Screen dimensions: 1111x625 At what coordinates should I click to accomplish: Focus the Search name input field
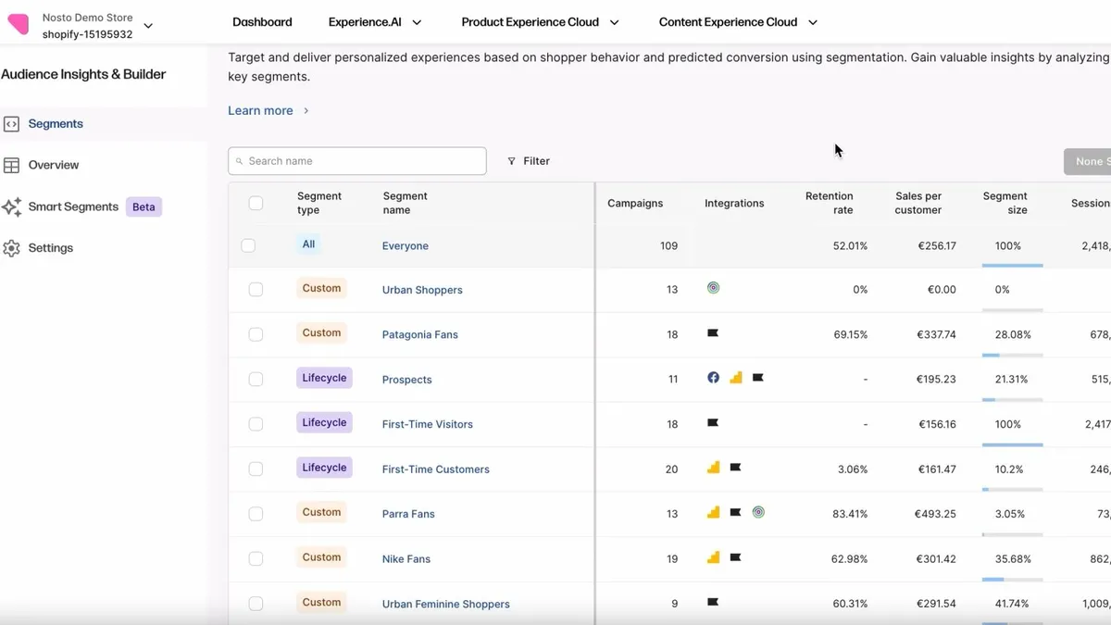coord(357,161)
